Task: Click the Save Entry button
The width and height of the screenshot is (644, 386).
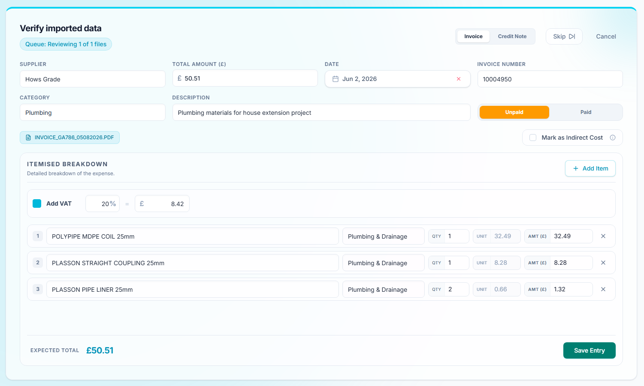Action: point(589,350)
